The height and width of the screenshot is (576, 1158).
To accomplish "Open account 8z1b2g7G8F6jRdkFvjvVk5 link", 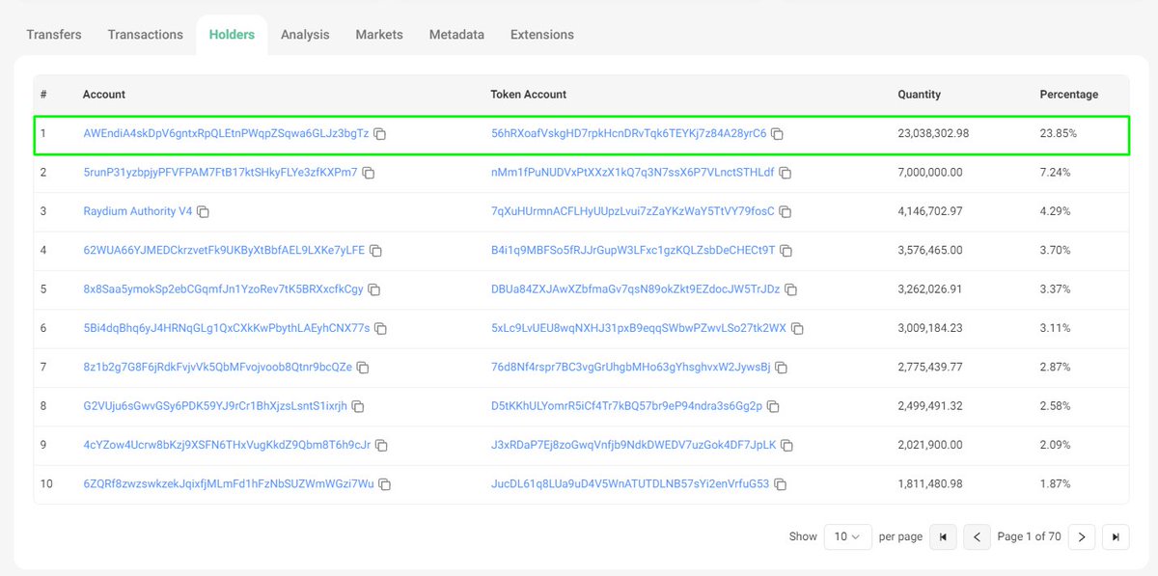I will [217, 367].
